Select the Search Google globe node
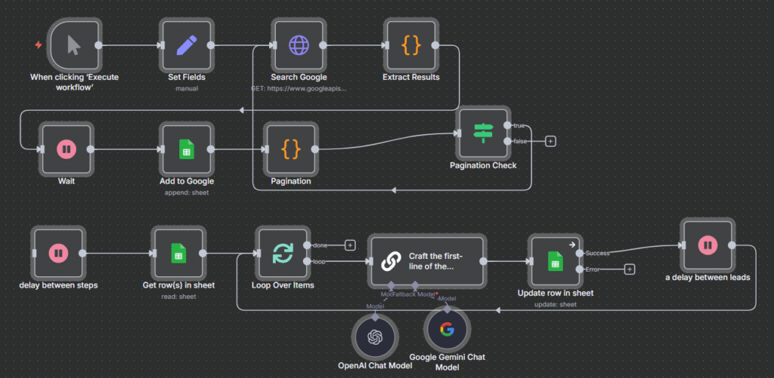The image size is (774, 378). pos(299,45)
